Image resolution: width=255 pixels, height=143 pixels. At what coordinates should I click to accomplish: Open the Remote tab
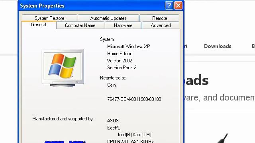[159, 18]
